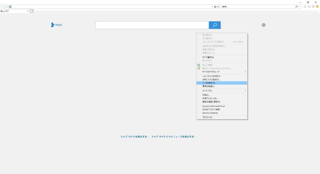This screenshot has height=174, width=320.
Task: Open the MSN page settings gear
Action: [x=263, y=25]
